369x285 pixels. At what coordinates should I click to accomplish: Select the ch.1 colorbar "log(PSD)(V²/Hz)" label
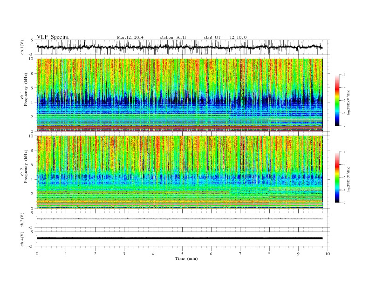(x=348, y=102)
